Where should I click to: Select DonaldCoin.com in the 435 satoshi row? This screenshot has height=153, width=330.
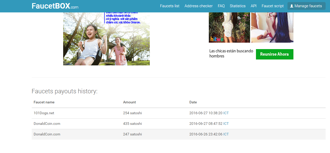click(x=47, y=124)
